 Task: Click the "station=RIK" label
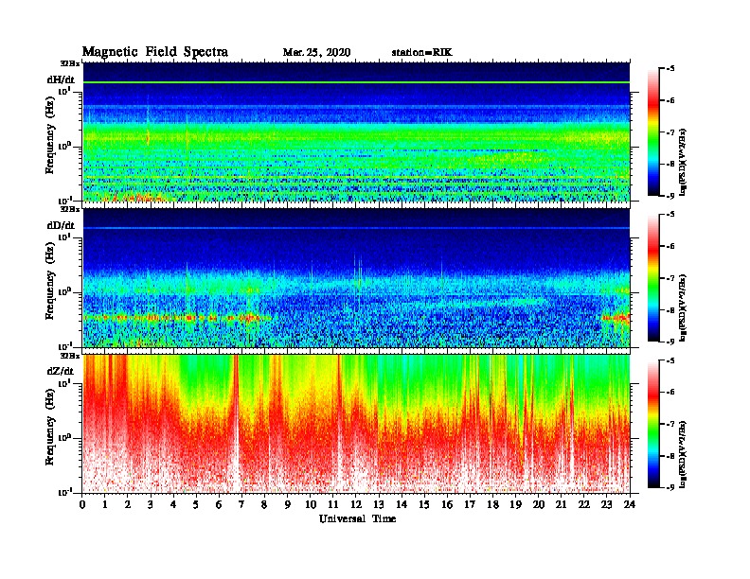(421, 53)
